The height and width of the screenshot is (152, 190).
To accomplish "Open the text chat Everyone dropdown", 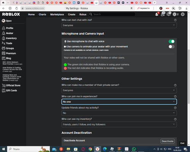I will (119, 25).
